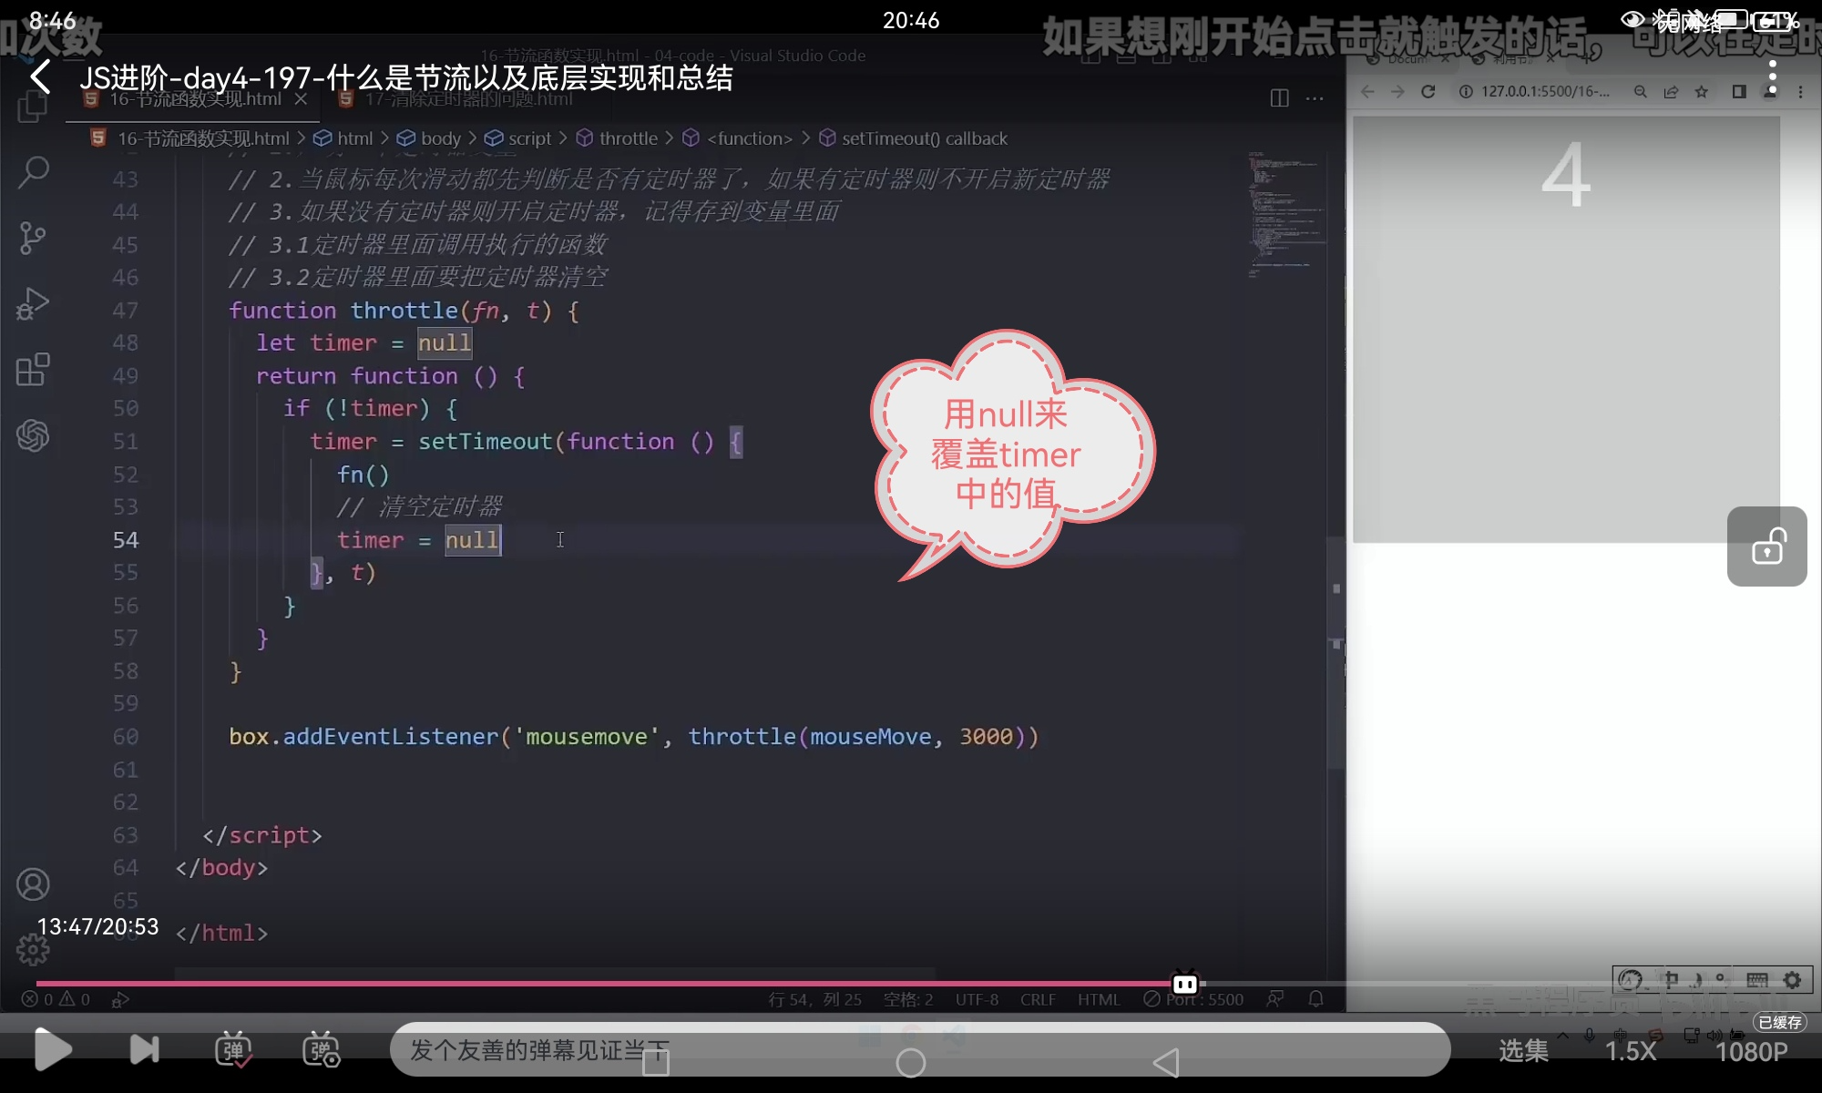Skip to the next episode
Screen dimensions: 1822x1093
(144, 1050)
